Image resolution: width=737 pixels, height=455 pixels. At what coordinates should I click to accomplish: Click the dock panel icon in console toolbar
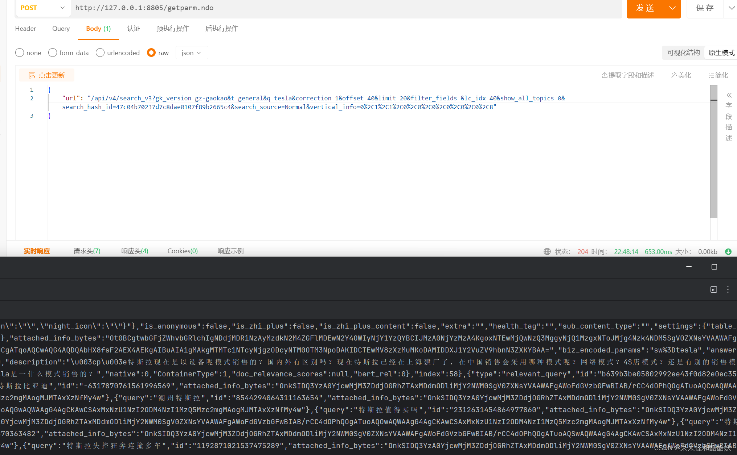tap(714, 289)
